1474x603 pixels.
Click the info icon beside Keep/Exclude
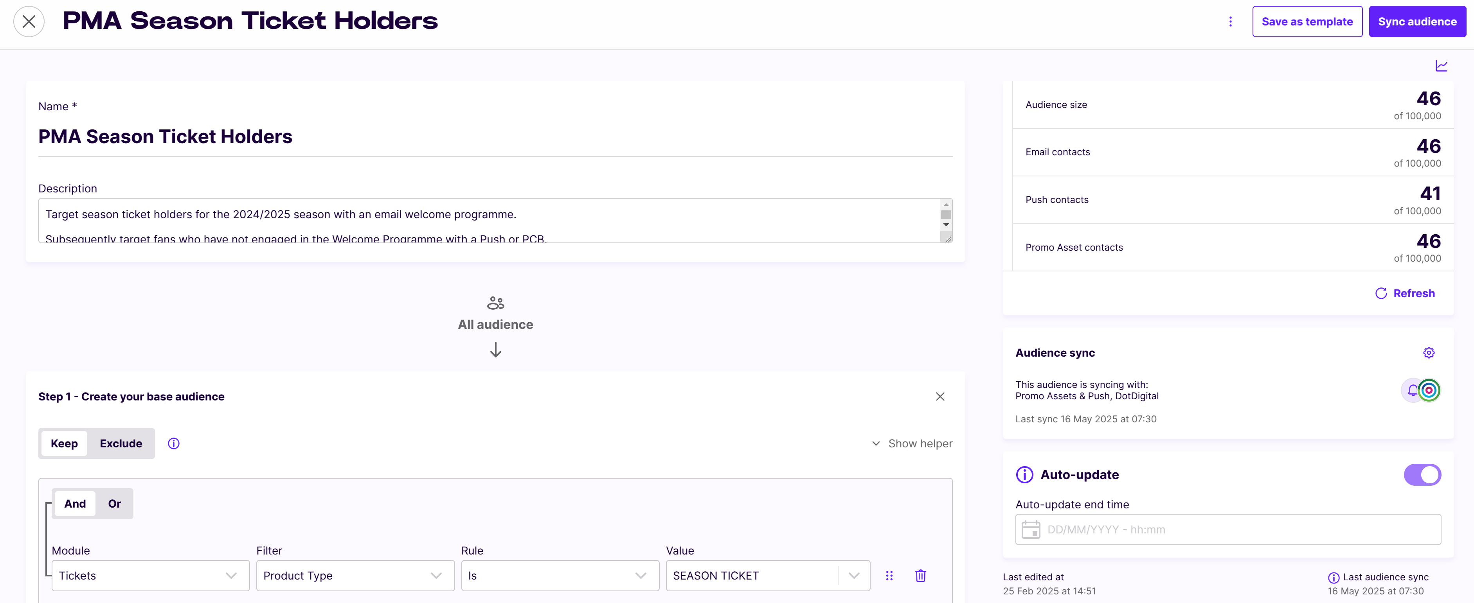[173, 443]
